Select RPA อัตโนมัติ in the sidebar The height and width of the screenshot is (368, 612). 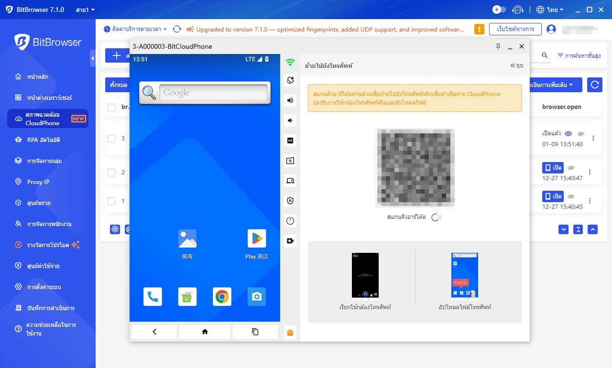pos(43,140)
